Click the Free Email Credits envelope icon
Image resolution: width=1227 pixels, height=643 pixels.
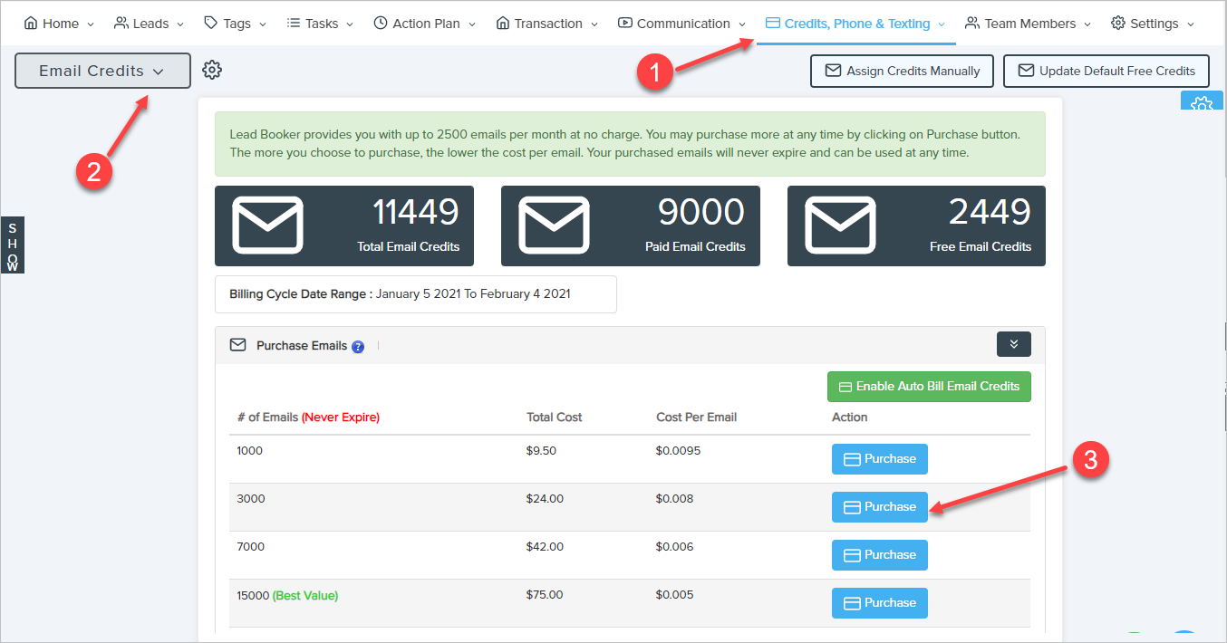(x=840, y=226)
